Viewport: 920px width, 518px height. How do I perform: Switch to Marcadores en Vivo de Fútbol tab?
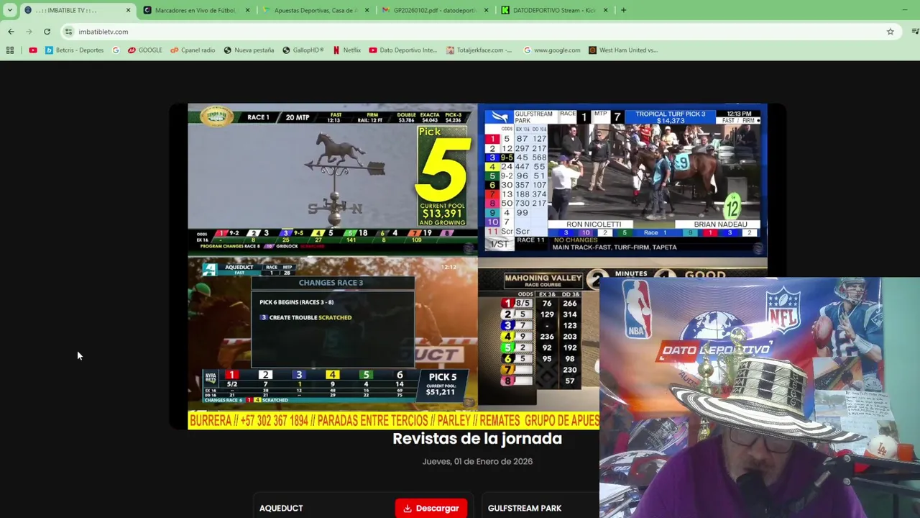[196, 10]
